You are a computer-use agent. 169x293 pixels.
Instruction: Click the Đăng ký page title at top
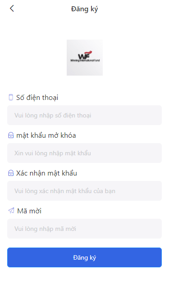point(84,9)
